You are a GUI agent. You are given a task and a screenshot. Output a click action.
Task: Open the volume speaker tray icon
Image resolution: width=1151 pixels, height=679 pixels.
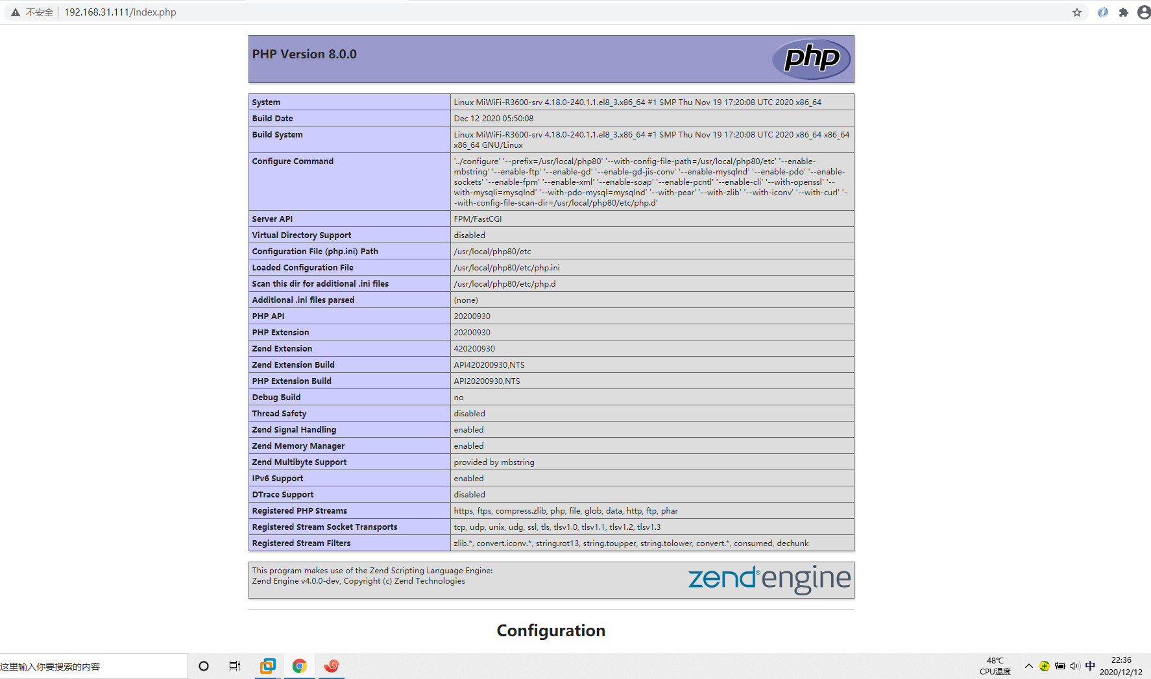(x=1075, y=666)
